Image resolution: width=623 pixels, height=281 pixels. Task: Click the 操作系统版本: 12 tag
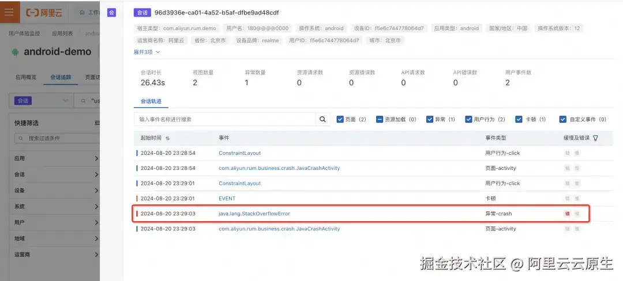(x=558, y=29)
